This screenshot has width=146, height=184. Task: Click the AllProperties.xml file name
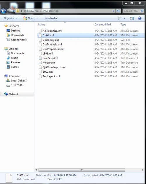(52, 31)
